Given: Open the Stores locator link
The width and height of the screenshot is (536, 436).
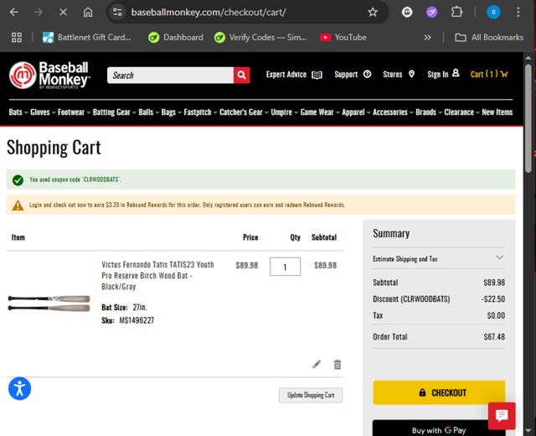Looking at the screenshot, I should click(x=399, y=75).
